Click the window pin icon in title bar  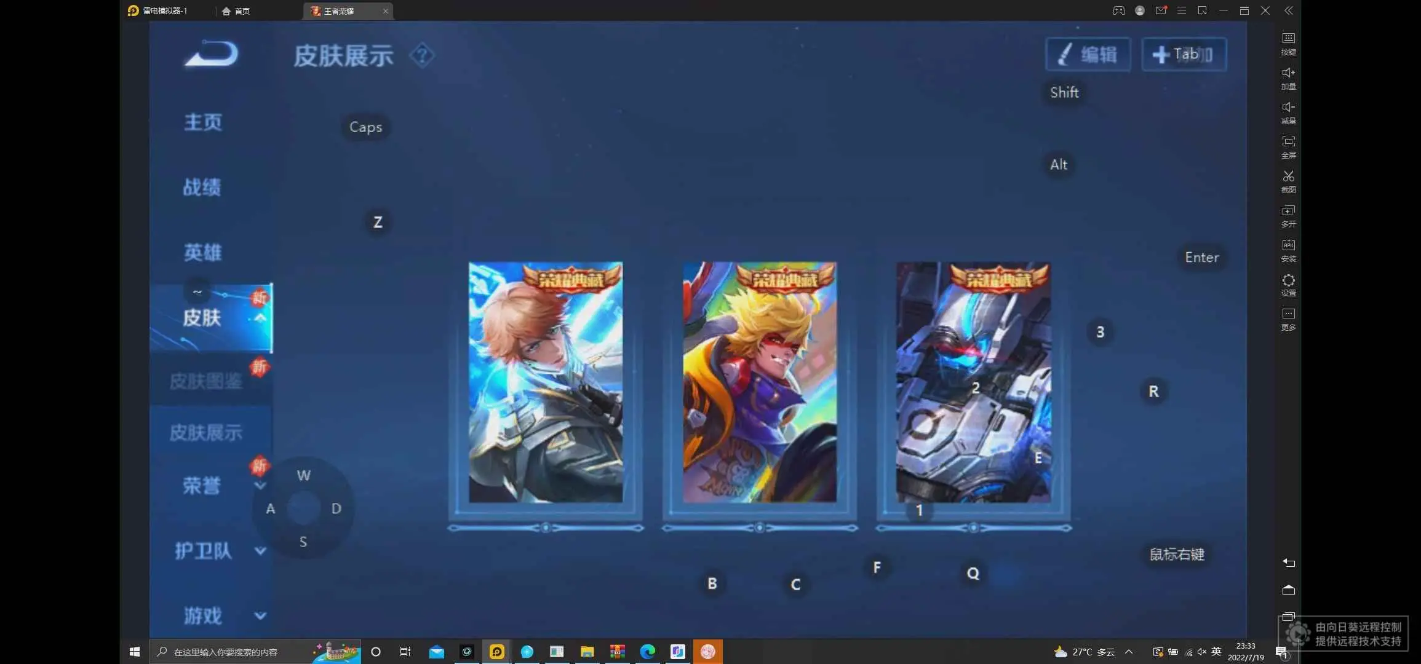1202,10
